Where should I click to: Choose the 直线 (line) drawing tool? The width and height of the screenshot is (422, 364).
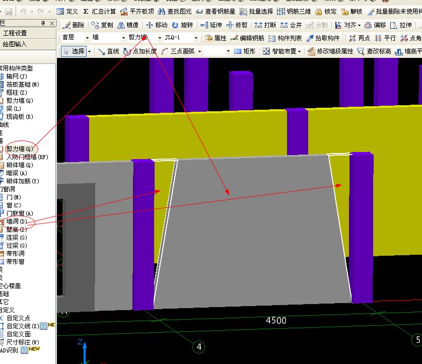pos(108,51)
